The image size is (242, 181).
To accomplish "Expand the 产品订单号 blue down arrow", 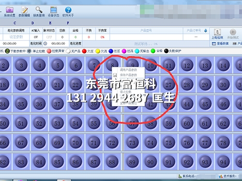I will click(x=206, y=30).
